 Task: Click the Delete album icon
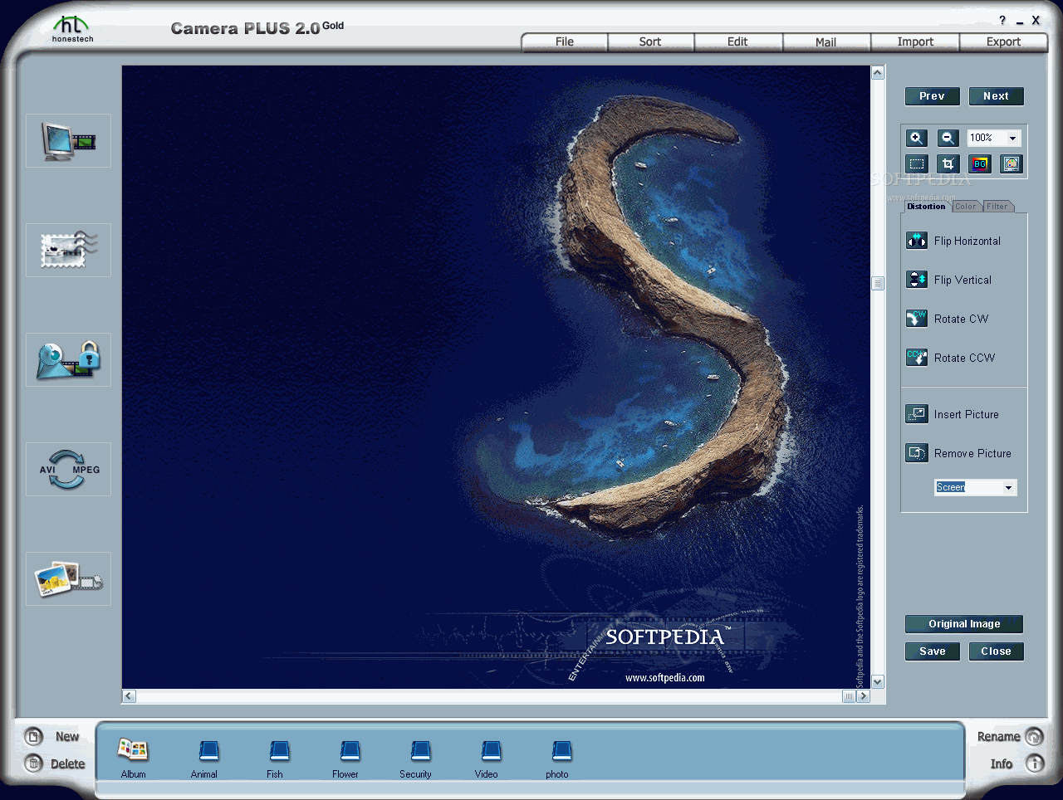tap(34, 763)
